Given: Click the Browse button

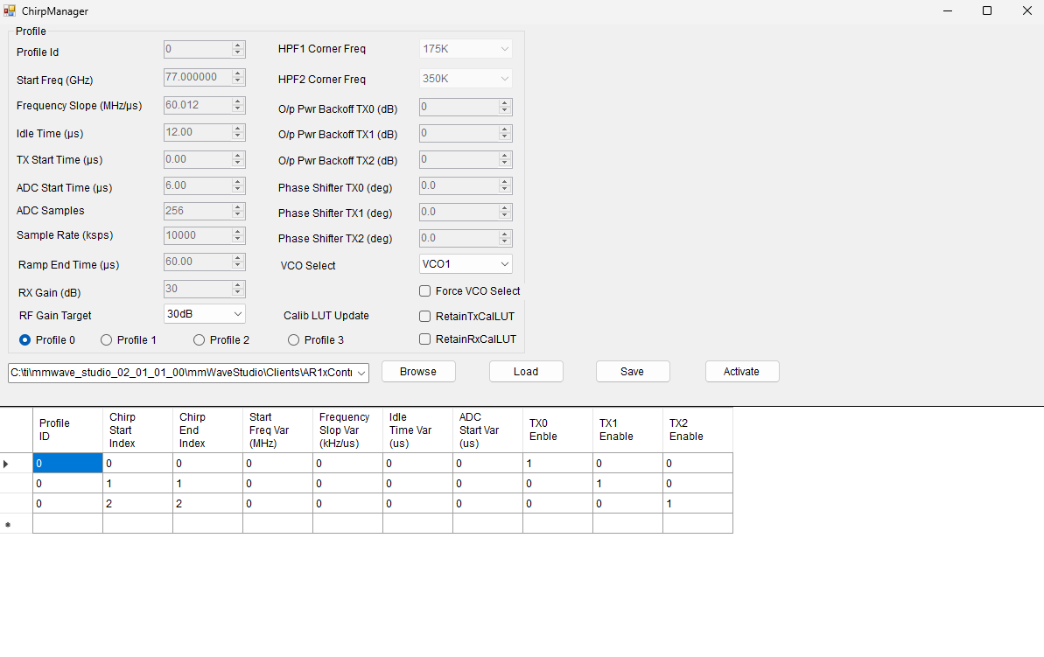Looking at the screenshot, I should (x=418, y=372).
